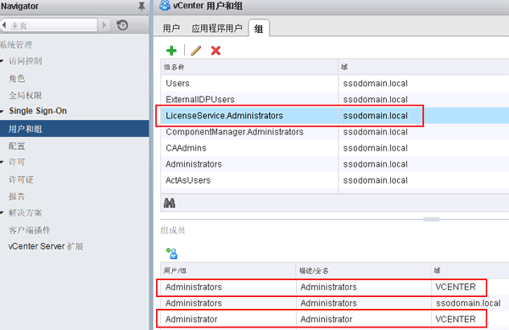Image resolution: width=509 pixels, height=330 pixels.
Task: Sort members by 用户/组 column header
Action: [x=228, y=271]
